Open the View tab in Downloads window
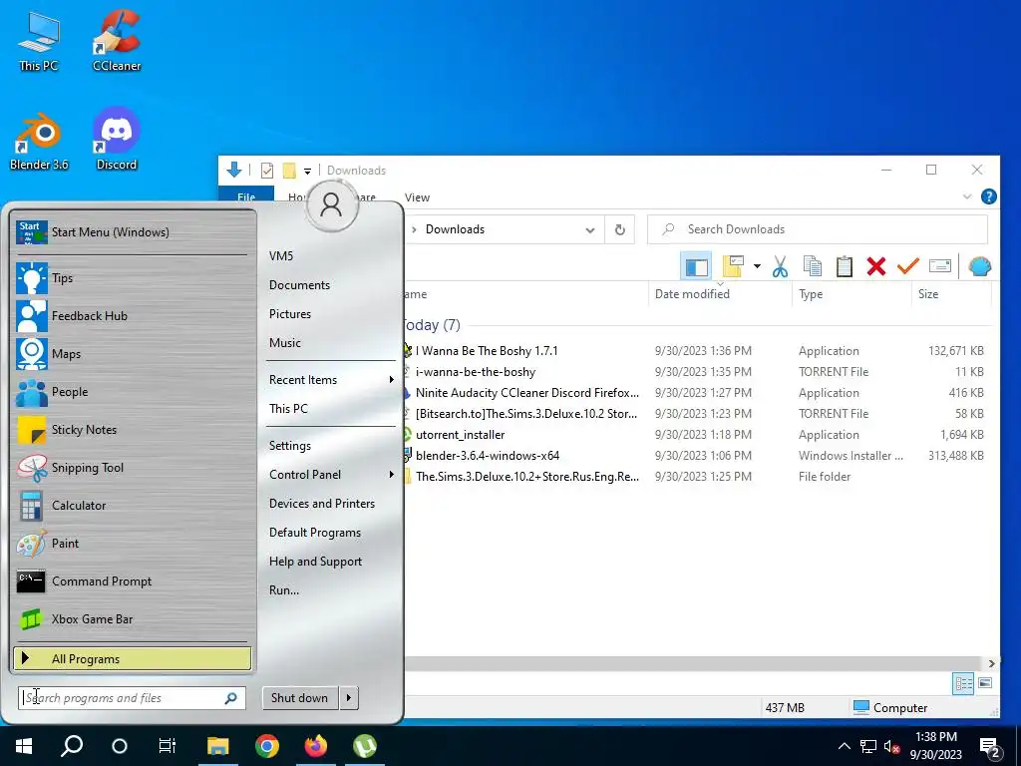 417,197
